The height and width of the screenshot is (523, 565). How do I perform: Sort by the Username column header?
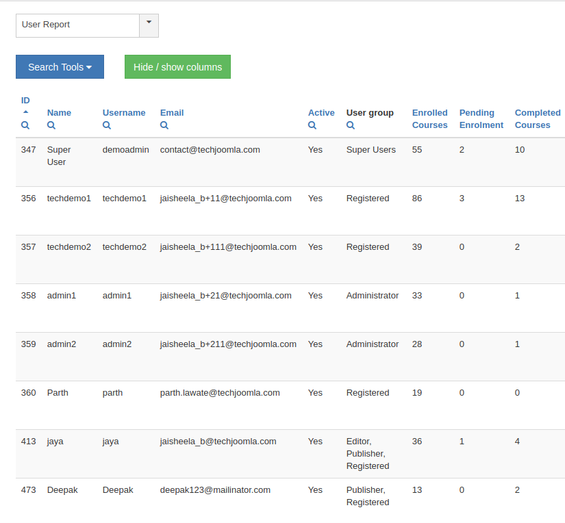pyautogui.click(x=124, y=113)
